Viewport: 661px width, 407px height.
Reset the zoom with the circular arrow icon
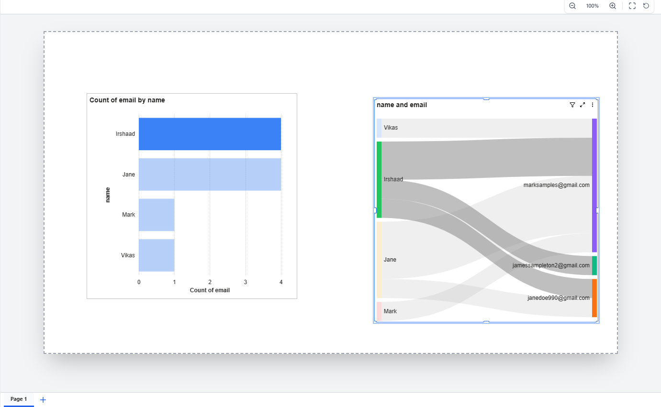coord(646,6)
